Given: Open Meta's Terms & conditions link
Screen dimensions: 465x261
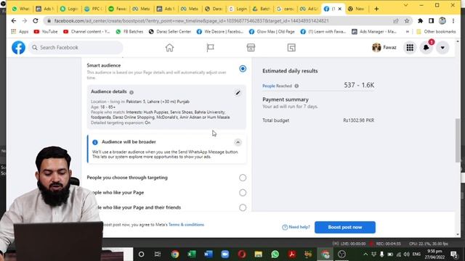Looking at the screenshot, I should point(186,225).
